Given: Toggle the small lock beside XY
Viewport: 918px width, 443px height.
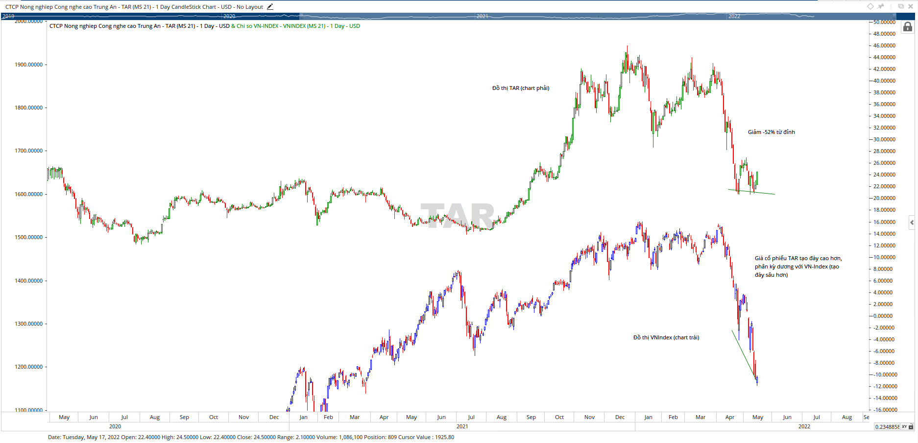Looking at the screenshot, I should tap(911, 427).
